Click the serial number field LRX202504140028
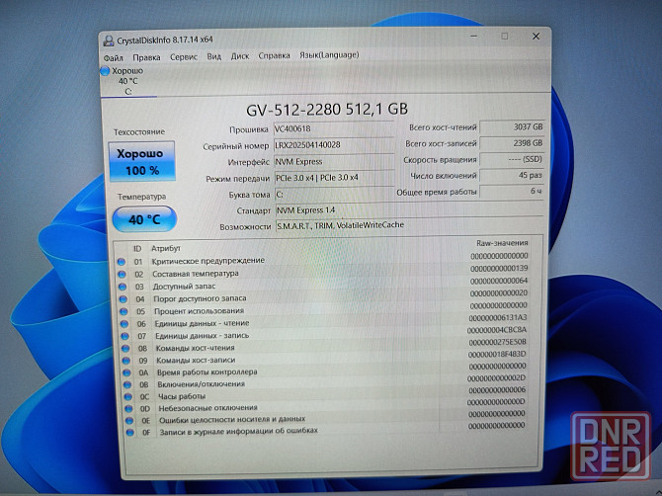Viewport: 662px width, 496px height. pyautogui.click(x=333, y=145)
